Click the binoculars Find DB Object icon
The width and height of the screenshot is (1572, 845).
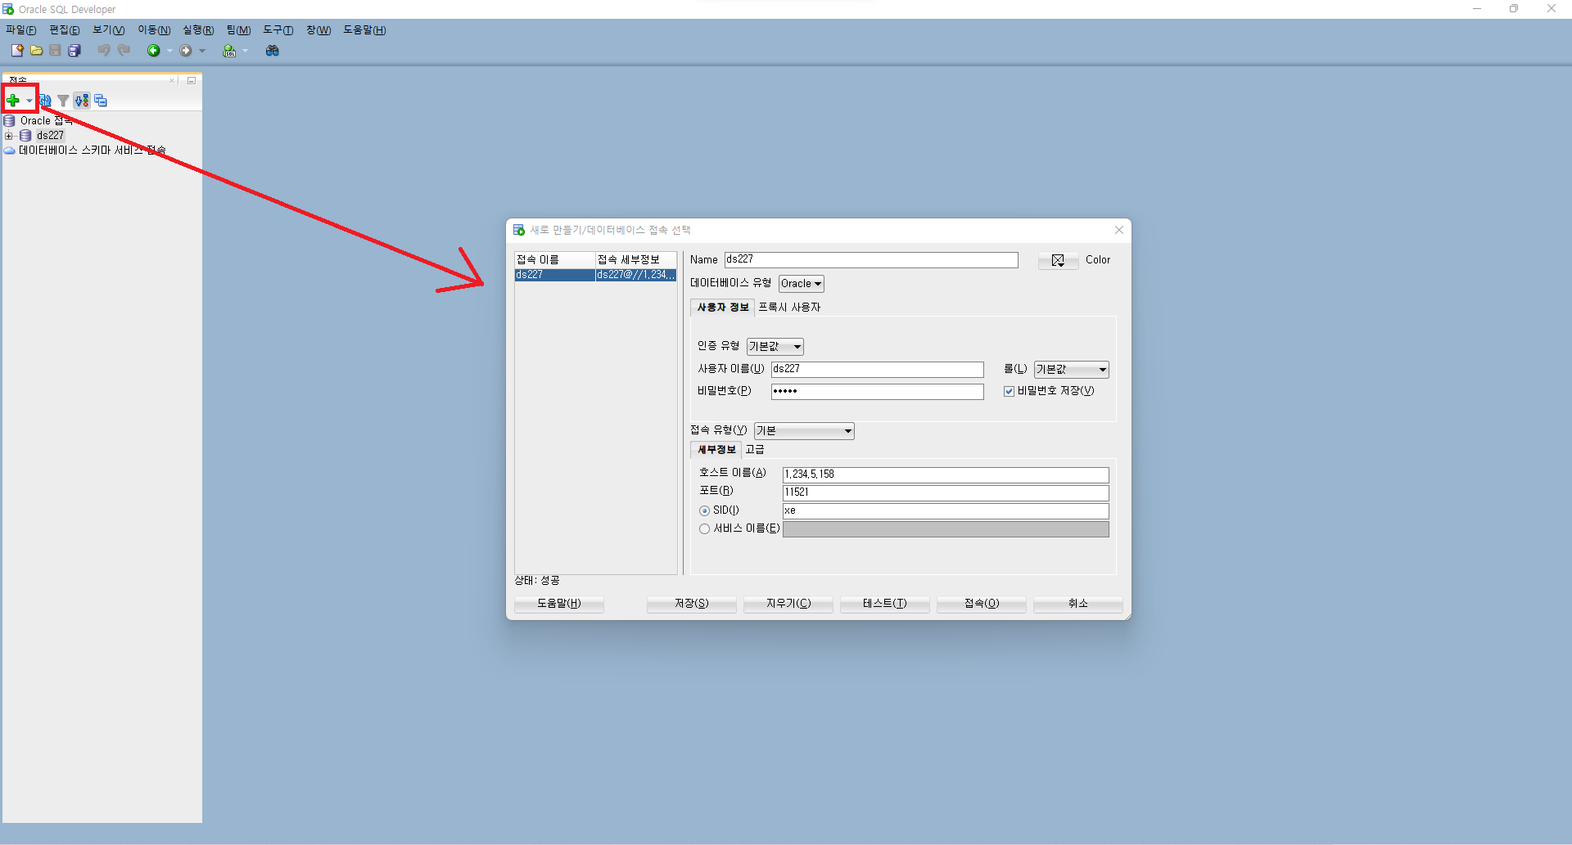pos(273,51)
